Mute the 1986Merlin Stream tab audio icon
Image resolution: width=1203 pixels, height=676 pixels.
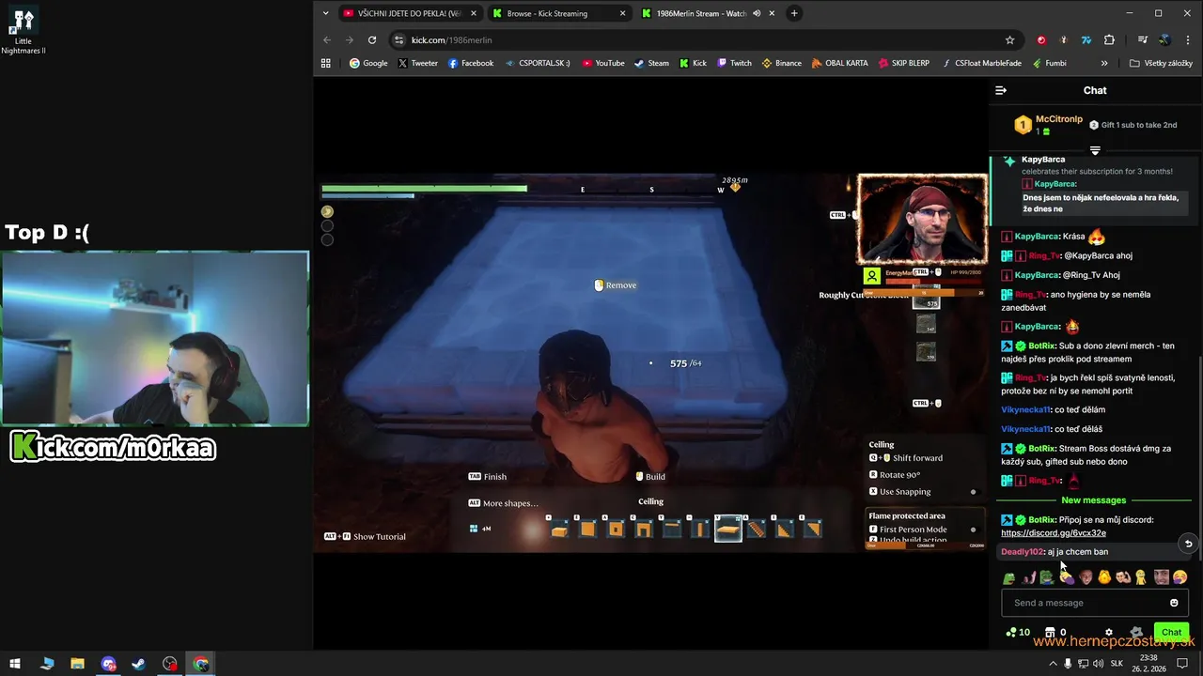757,13
